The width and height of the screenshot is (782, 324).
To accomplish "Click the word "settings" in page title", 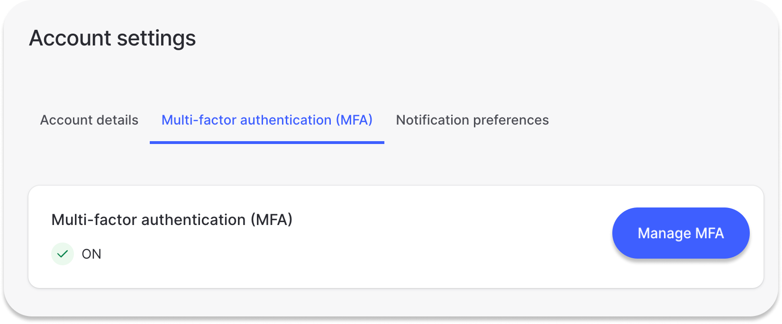I will [156, 38].
